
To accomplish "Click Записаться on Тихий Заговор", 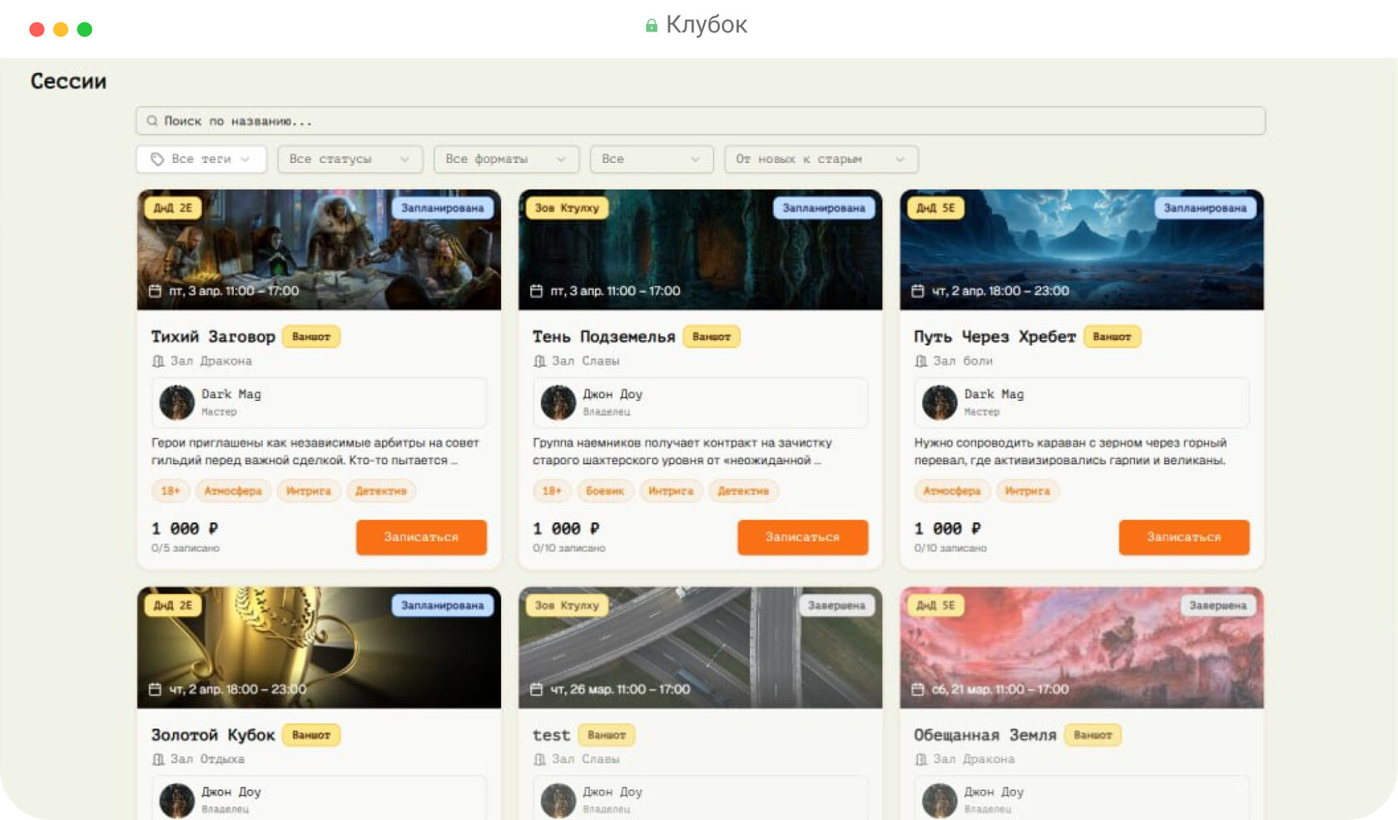I will click(421, 537).
